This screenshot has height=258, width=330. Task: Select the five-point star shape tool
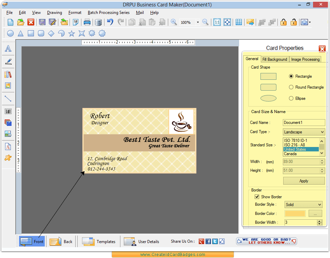coord(72,33)
